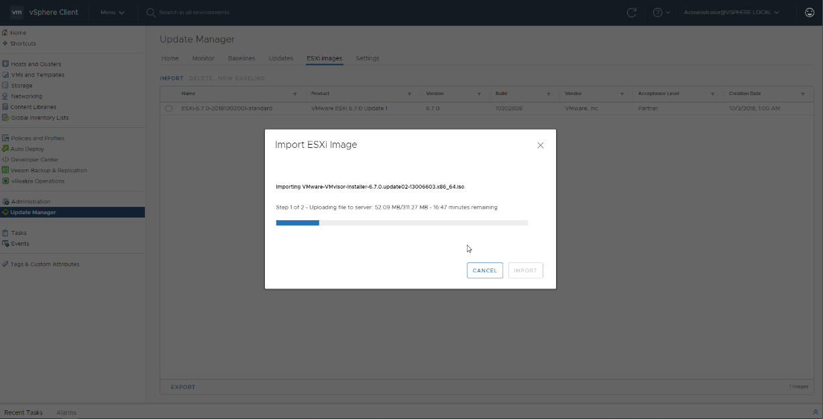Click the Shortcuts icon in sidebar
The width and height of the screenshot is (823, 419).
(x=5, y=44)
